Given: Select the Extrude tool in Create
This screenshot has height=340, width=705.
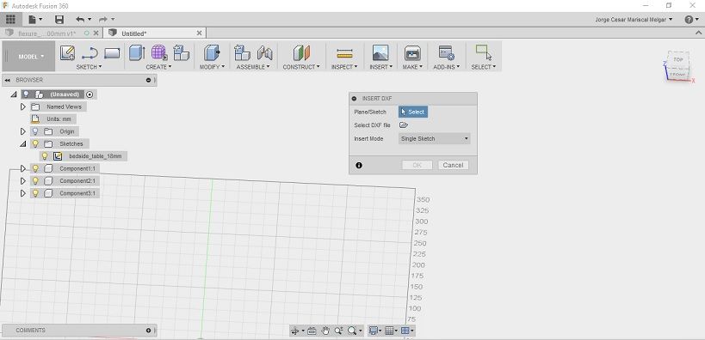Looking at the screenshot, I should point(137,53).
